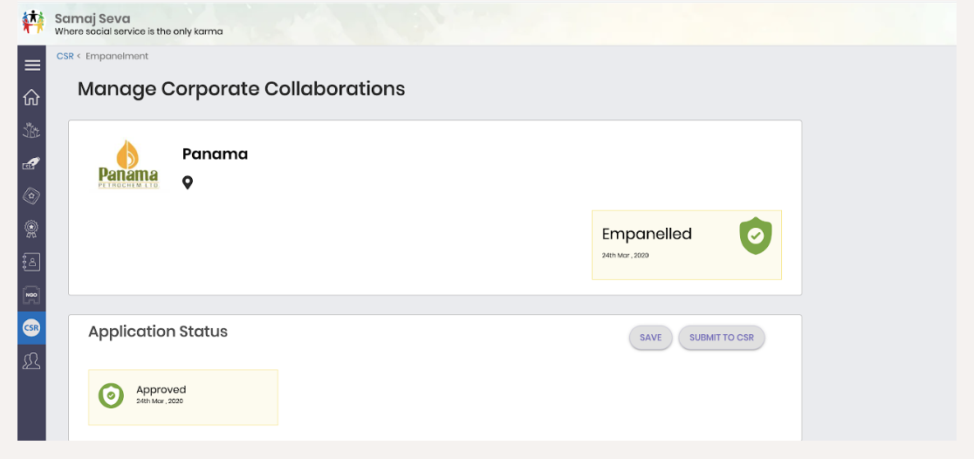Click the Panama Petrochem logo thumbnail
Image resolution: width=974 pixels, height=459 pixels.
coord(128,165)
